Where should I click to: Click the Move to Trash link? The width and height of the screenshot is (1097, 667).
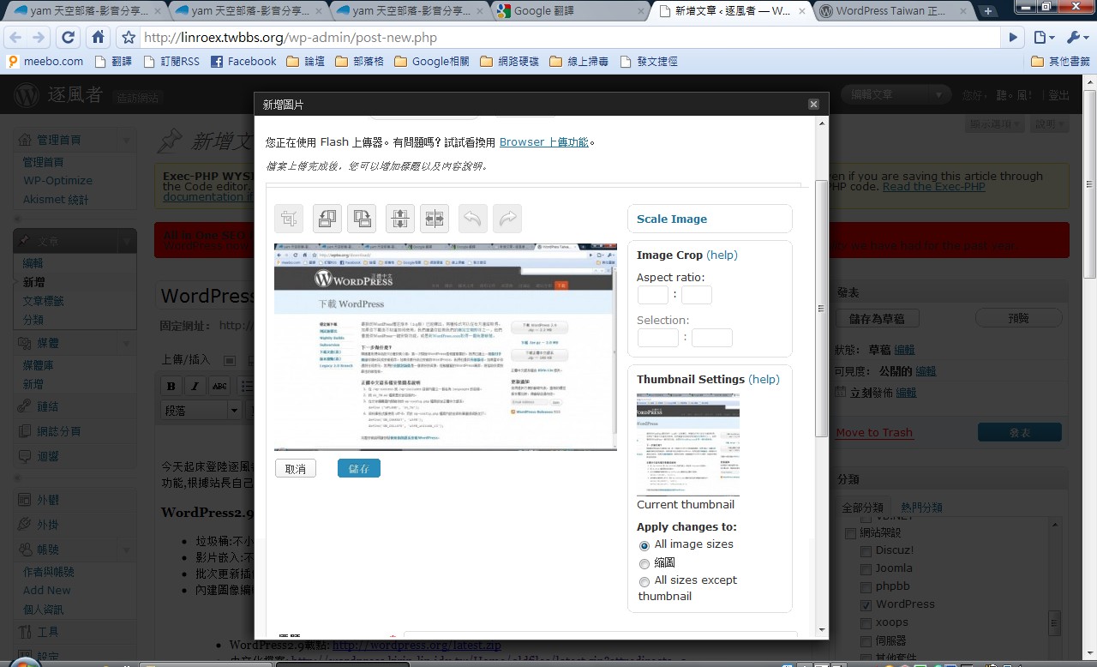pyautogui.click(x=874, y=432)
